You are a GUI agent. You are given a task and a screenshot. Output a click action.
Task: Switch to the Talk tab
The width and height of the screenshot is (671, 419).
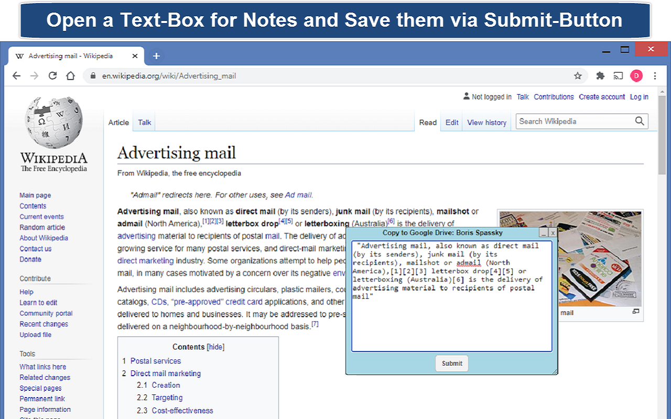tap(144, 122)
